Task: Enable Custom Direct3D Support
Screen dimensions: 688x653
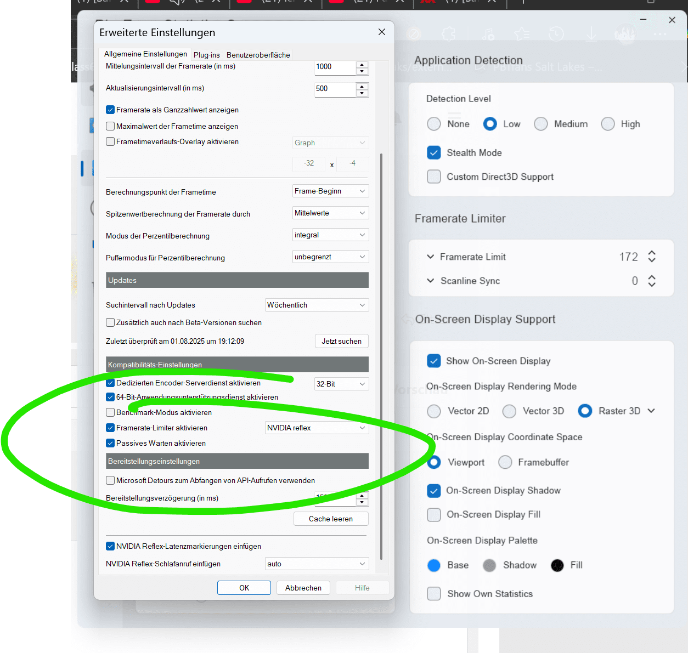Action: point(434,177)
